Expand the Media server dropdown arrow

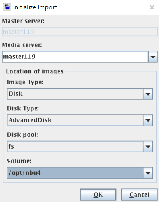[153, 57]
